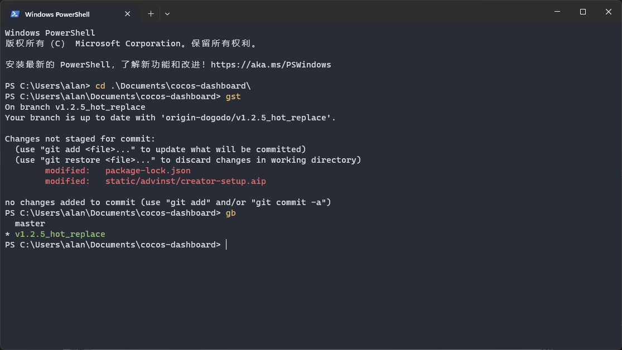Click the "Changes not staged for commit" line
The height and width of the screenshot is (350, 622).
click(x=80, y=139)
